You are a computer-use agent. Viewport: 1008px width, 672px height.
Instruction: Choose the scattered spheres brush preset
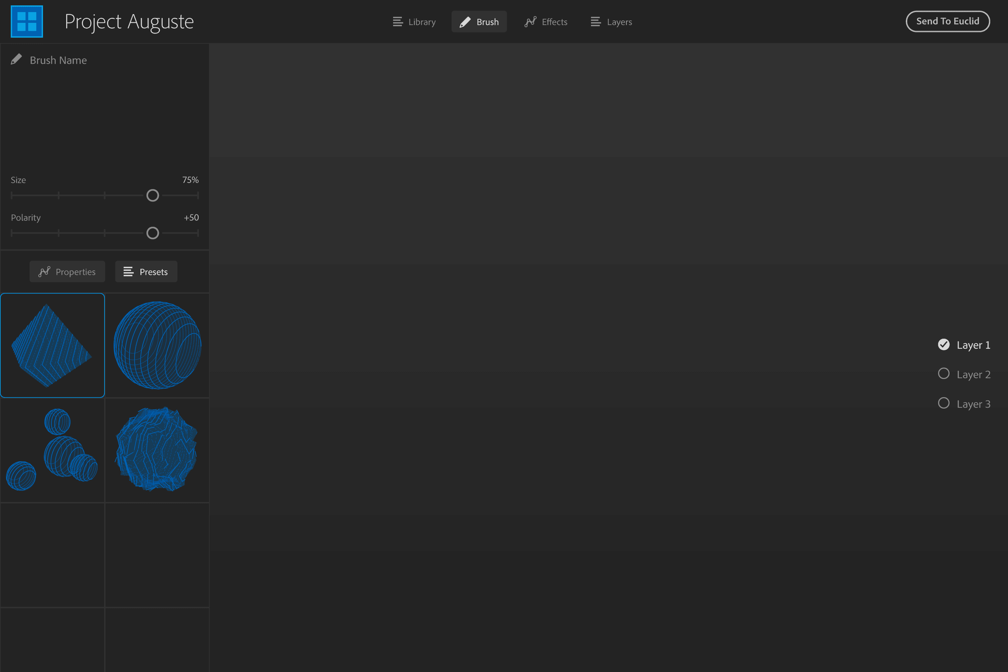click(53, 450)
